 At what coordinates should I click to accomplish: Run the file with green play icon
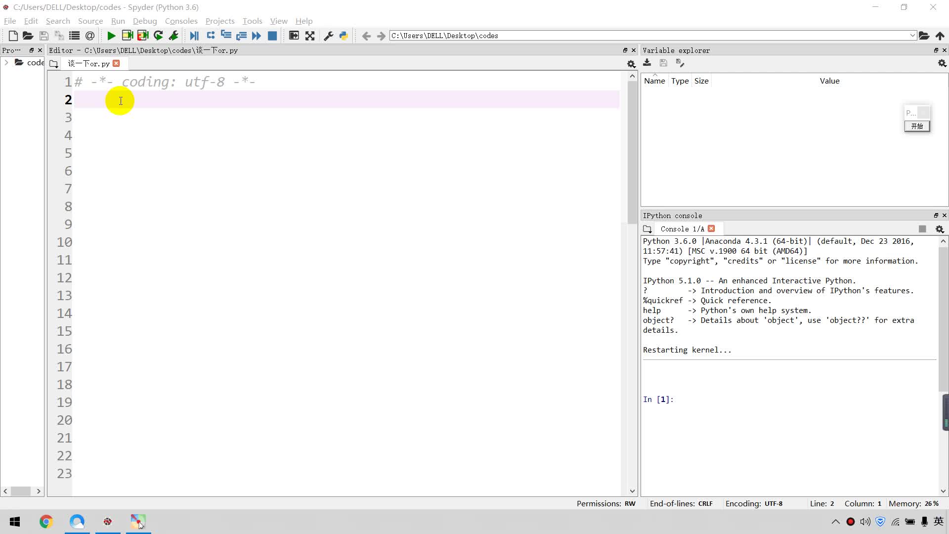pyautogui.click(x=111, y=36)
